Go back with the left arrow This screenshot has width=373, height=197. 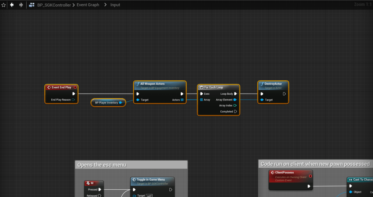[x=12, y=5]
